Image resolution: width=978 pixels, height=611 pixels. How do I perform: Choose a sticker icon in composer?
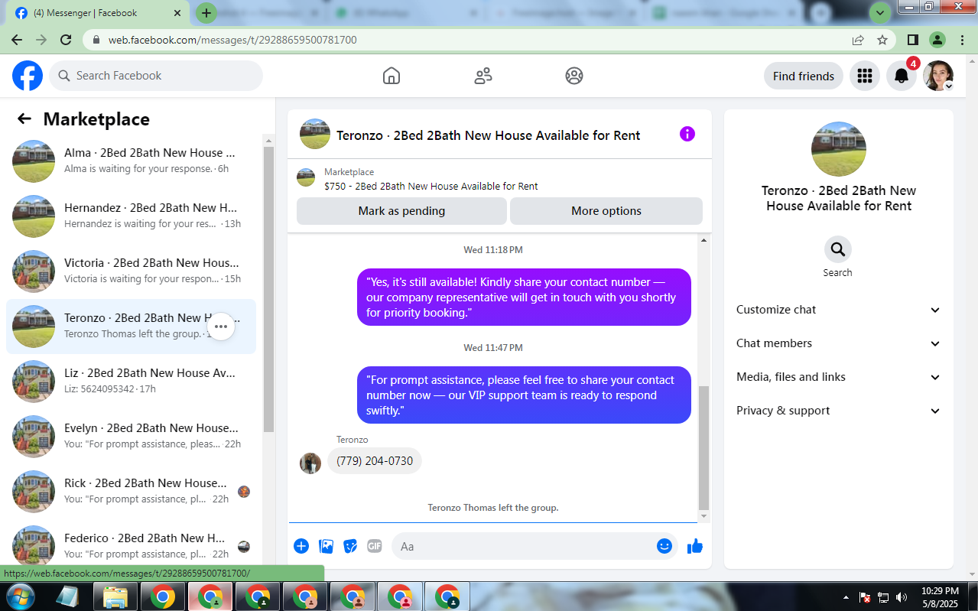[x=350, y=546]
